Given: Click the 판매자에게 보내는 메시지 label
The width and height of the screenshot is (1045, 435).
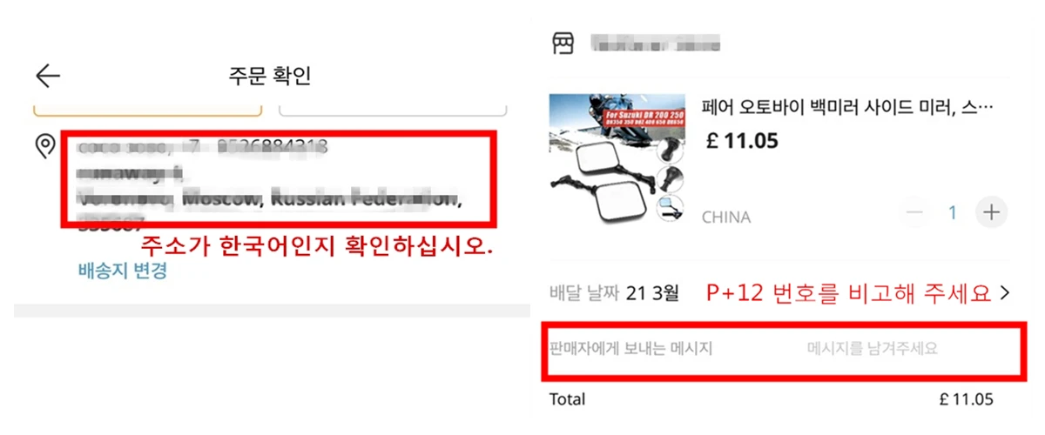Looking at the screenshot, I should [x=631, y=349].
